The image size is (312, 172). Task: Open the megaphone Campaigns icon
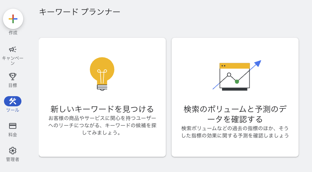coord(13,49)
